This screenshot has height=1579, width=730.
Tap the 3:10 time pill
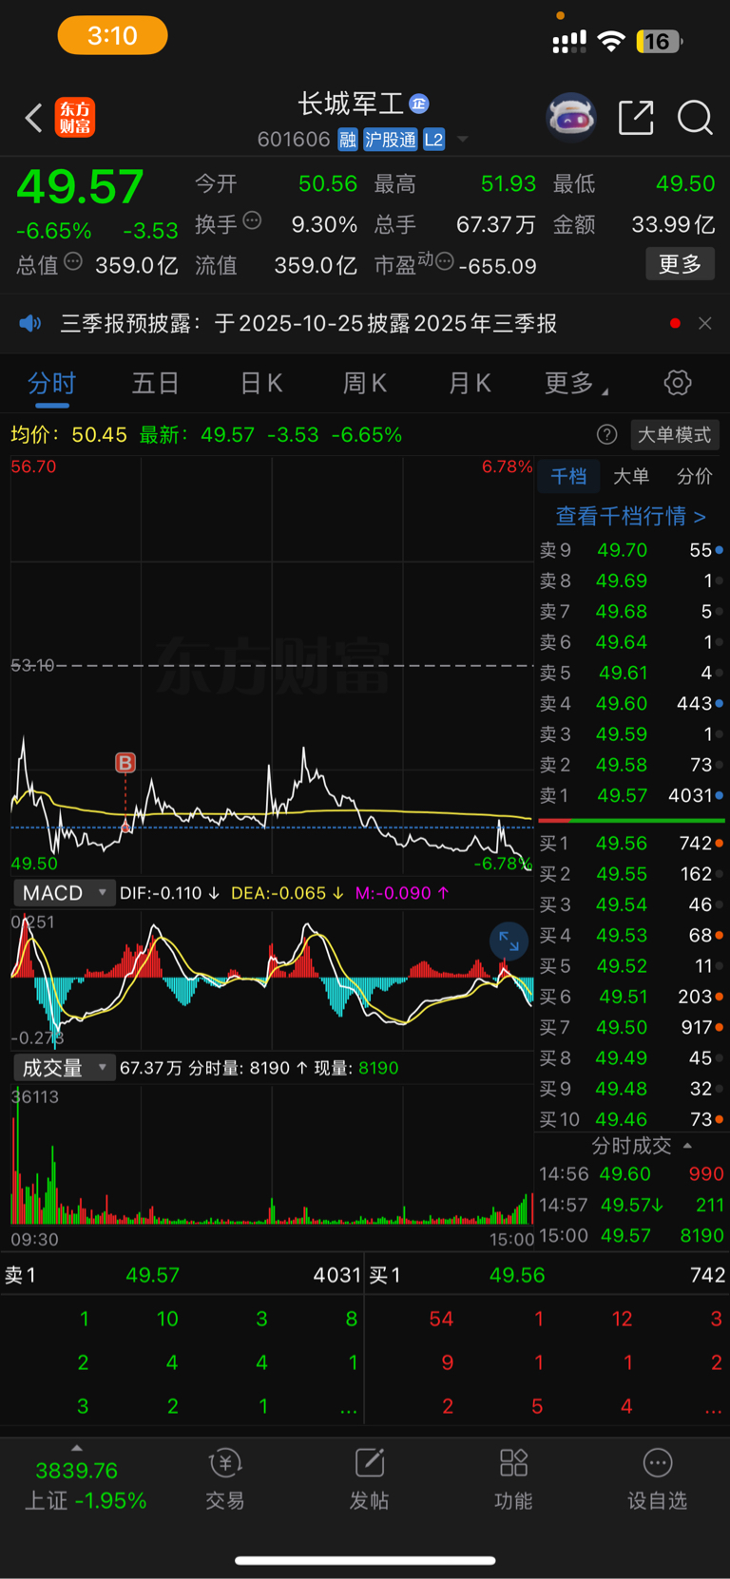coord(113,36)
